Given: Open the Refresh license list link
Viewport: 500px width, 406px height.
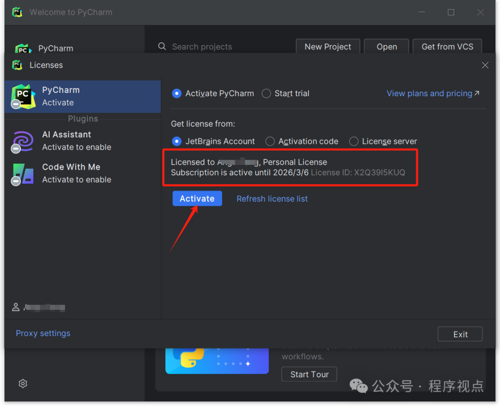Looking at the screenshot, I should point(272,199).
